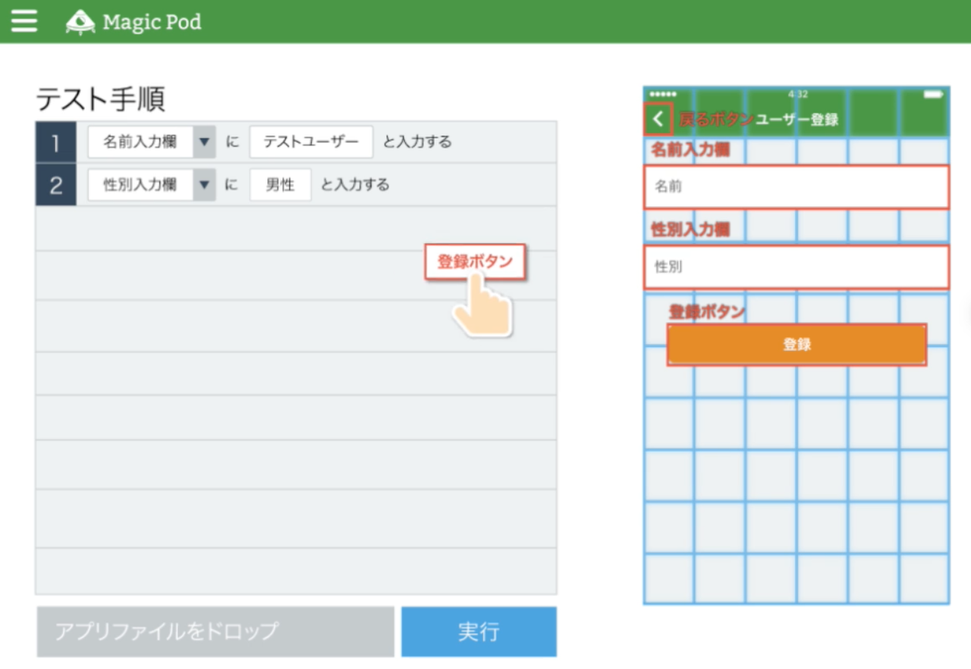Open the hamburger navigation menu
The image size is (971, 669).
(x=24, y=20)
